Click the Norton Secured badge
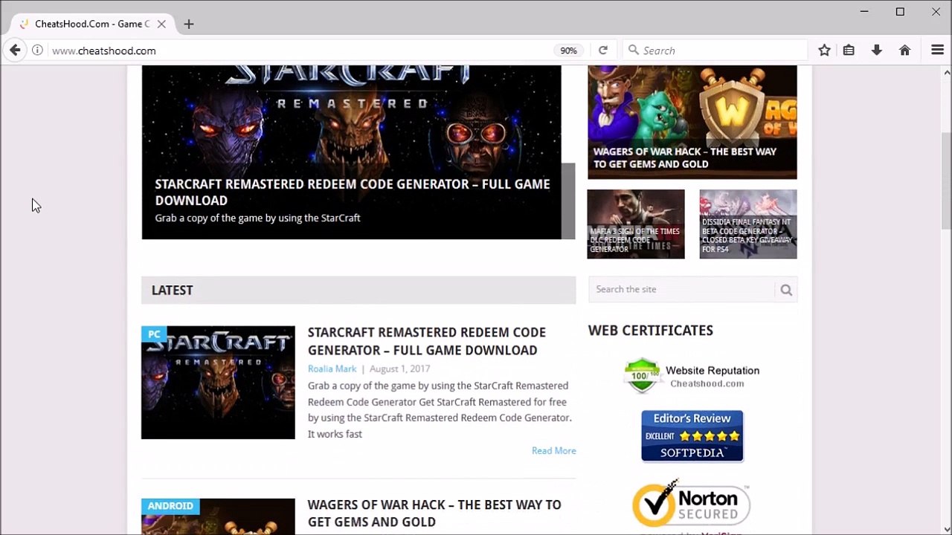The height and width of the screenshot is (535, 952). (691, 503)
